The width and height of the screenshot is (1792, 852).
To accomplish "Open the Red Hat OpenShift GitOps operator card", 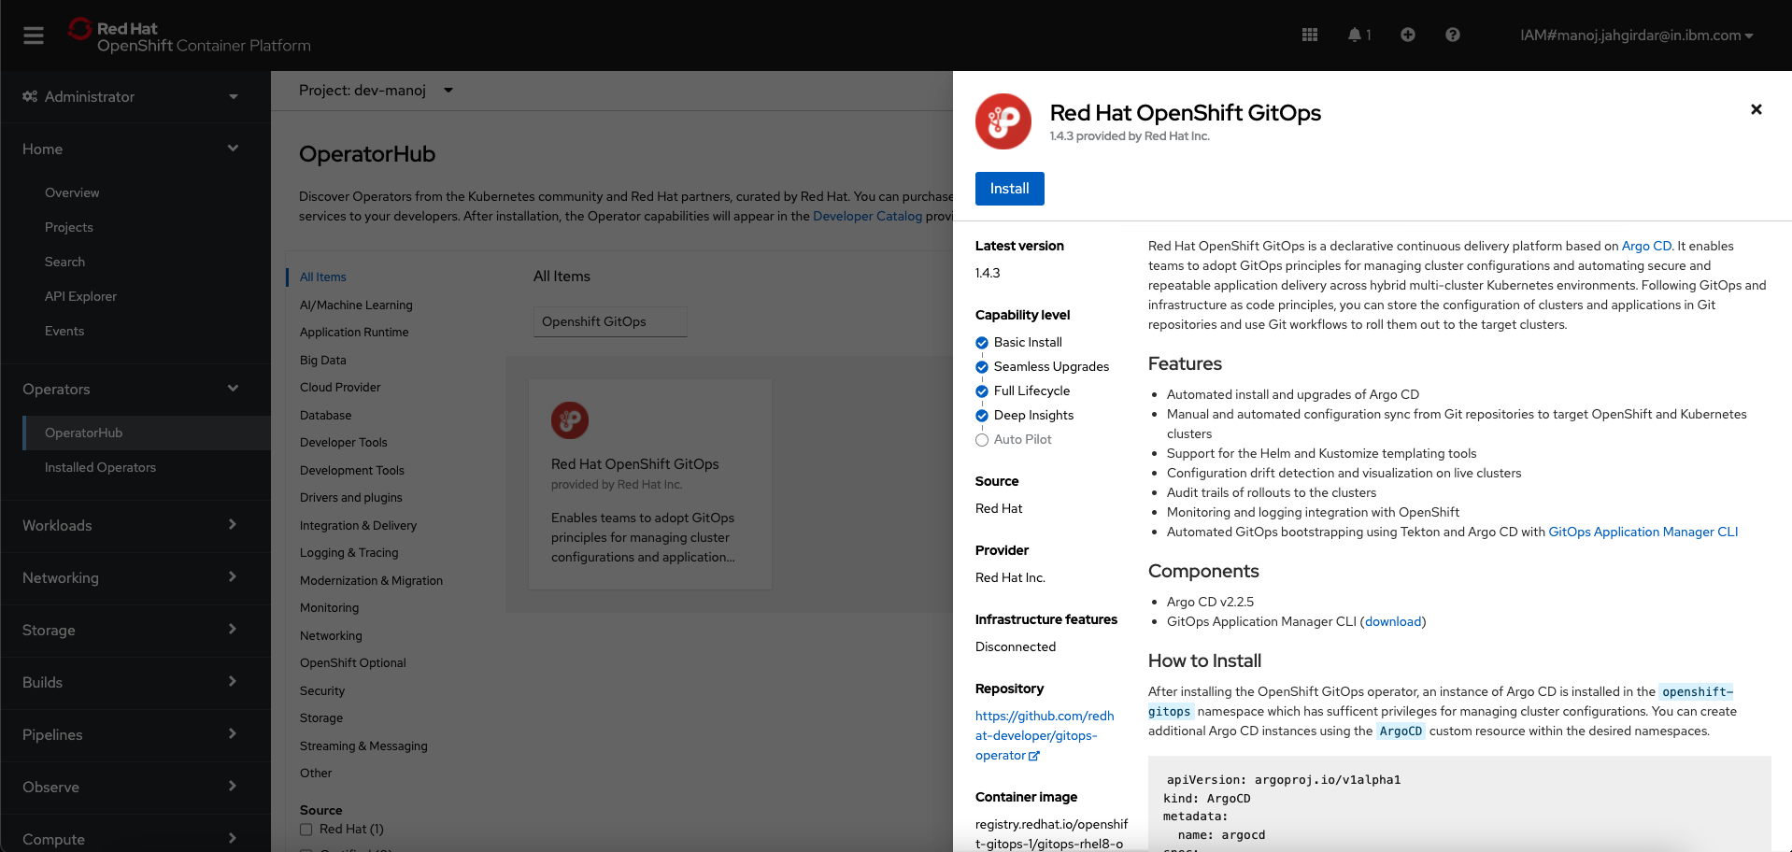I will [650, 484].
